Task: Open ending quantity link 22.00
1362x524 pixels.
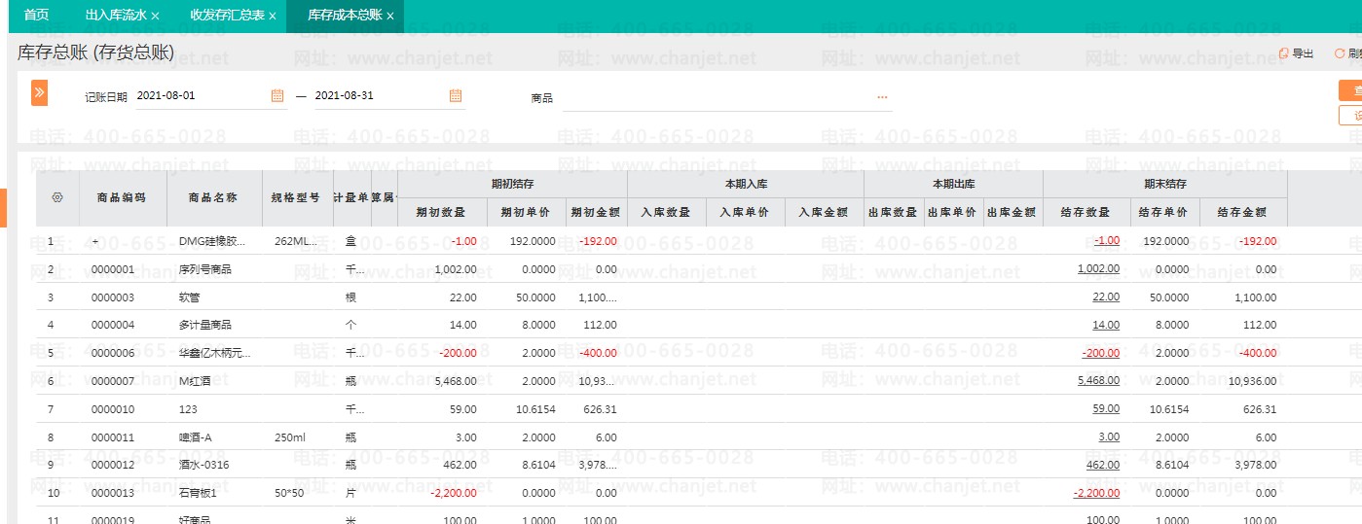Action: (x=1106, y=297)
